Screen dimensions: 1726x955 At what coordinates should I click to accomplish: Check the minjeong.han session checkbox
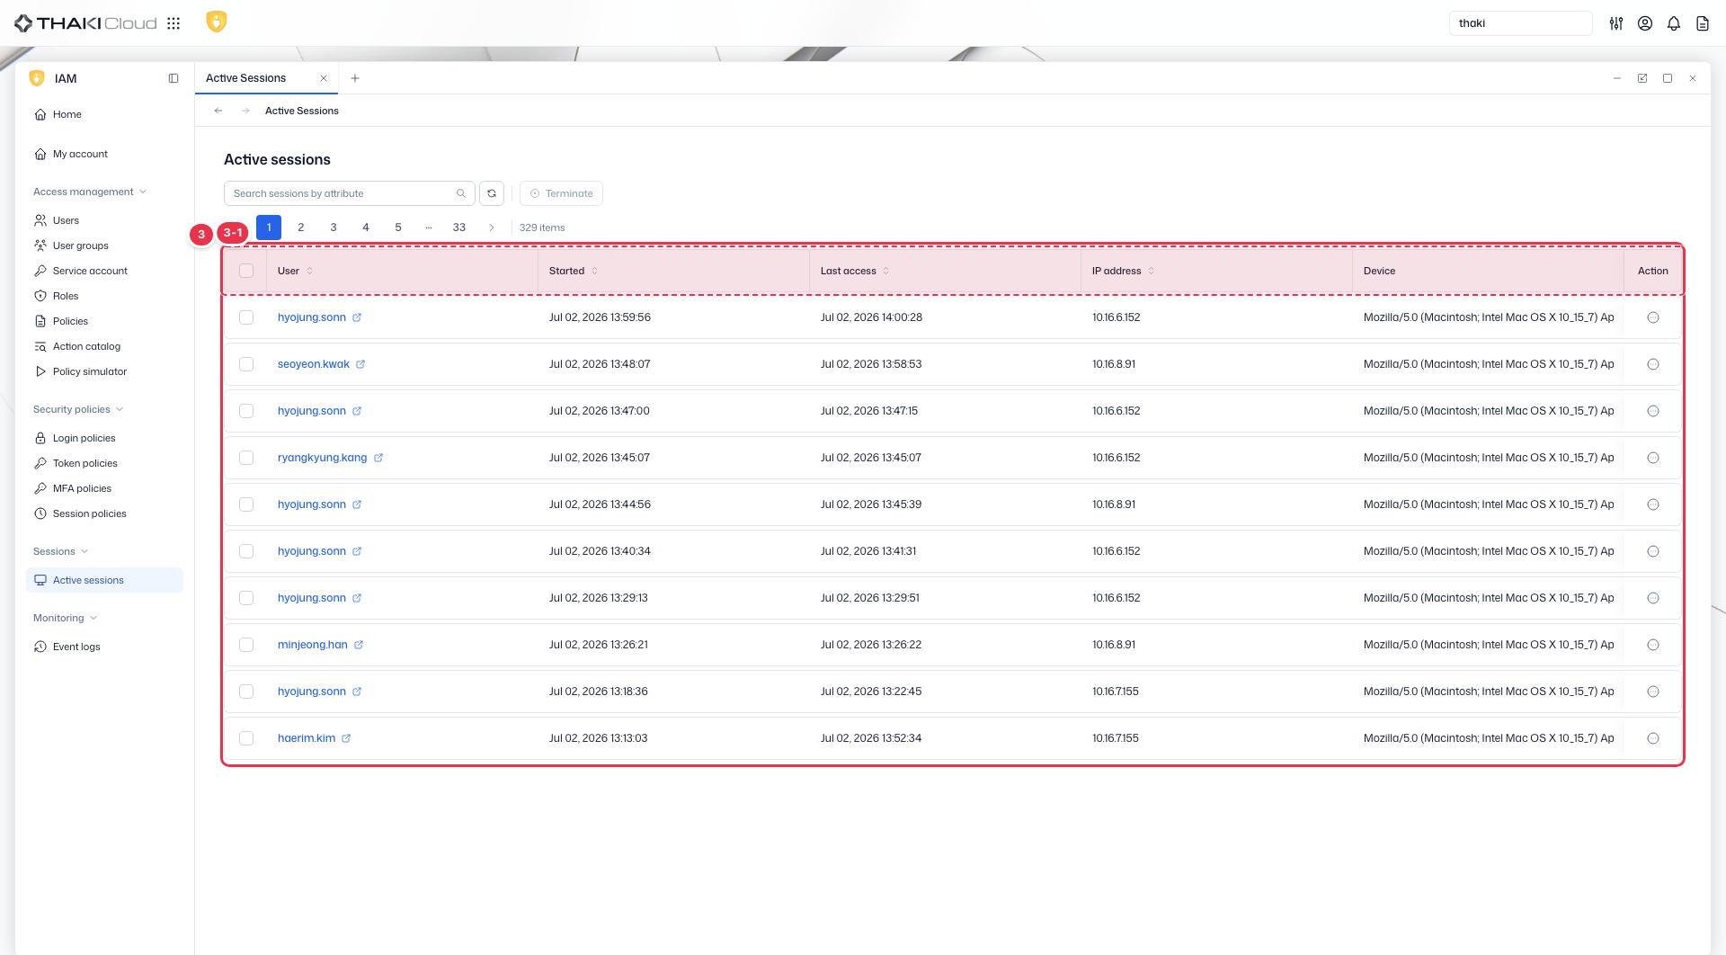click(x=246, y=645)
